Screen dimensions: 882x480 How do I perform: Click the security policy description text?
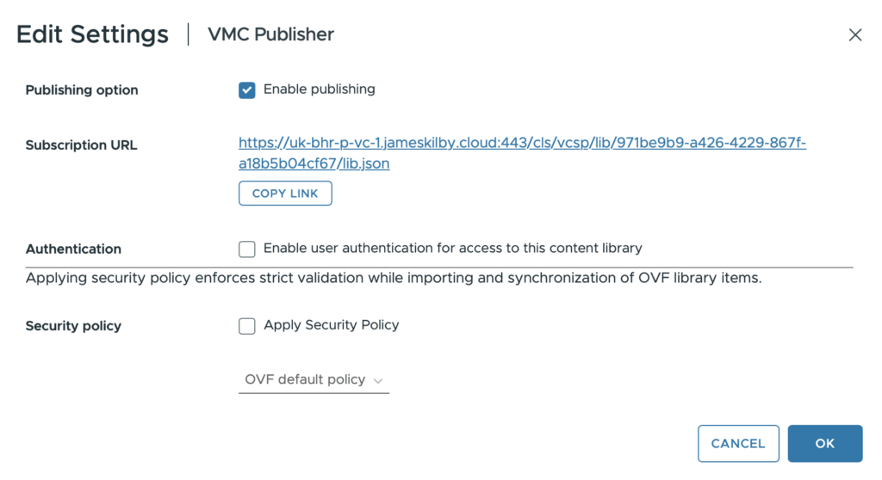(x=394, y=279)
